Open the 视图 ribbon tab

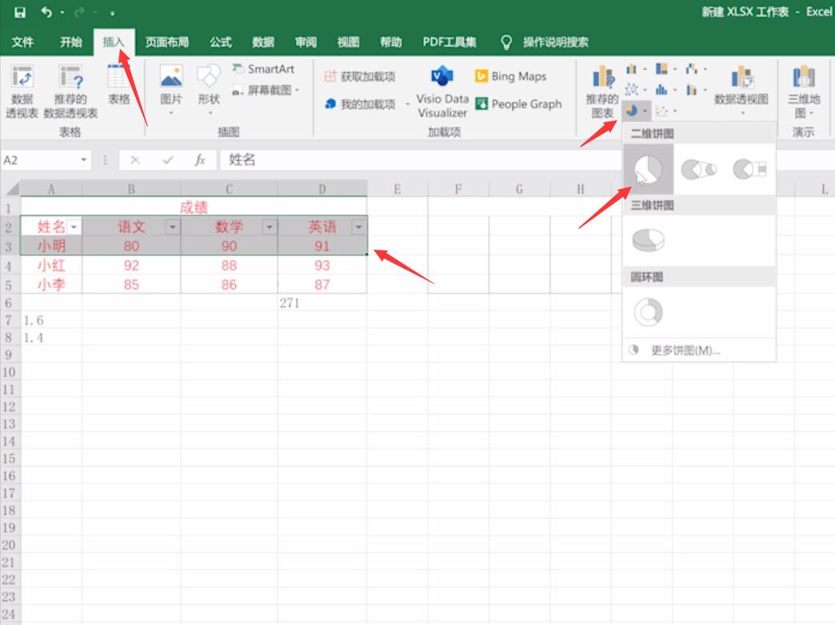348,42
